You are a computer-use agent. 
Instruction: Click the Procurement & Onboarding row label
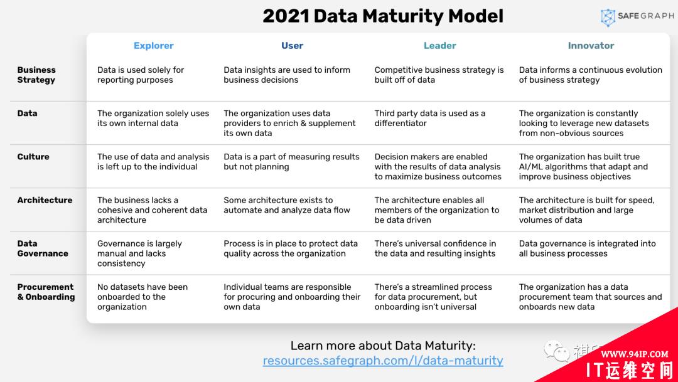(x=46, y=292)
